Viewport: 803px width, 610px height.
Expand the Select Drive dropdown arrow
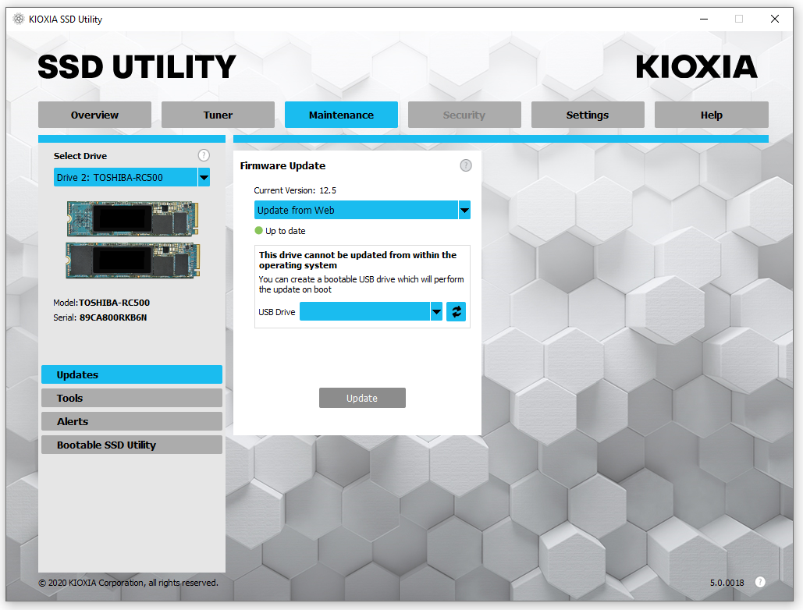(x=204, y=178)
